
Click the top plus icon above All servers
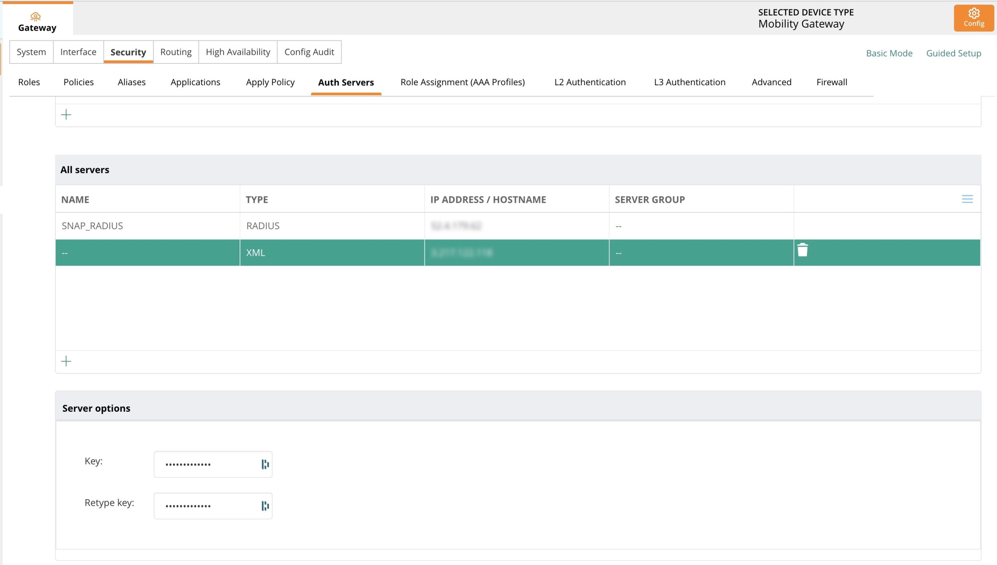[66, 114]
